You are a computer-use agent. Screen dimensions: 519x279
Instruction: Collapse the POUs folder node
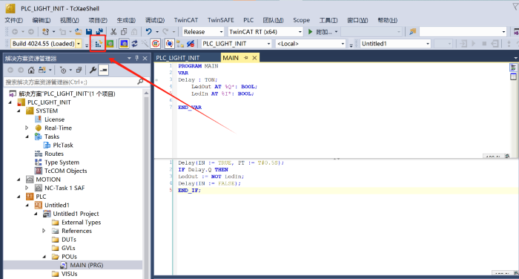pyautogui.click(x=44, y=257)
